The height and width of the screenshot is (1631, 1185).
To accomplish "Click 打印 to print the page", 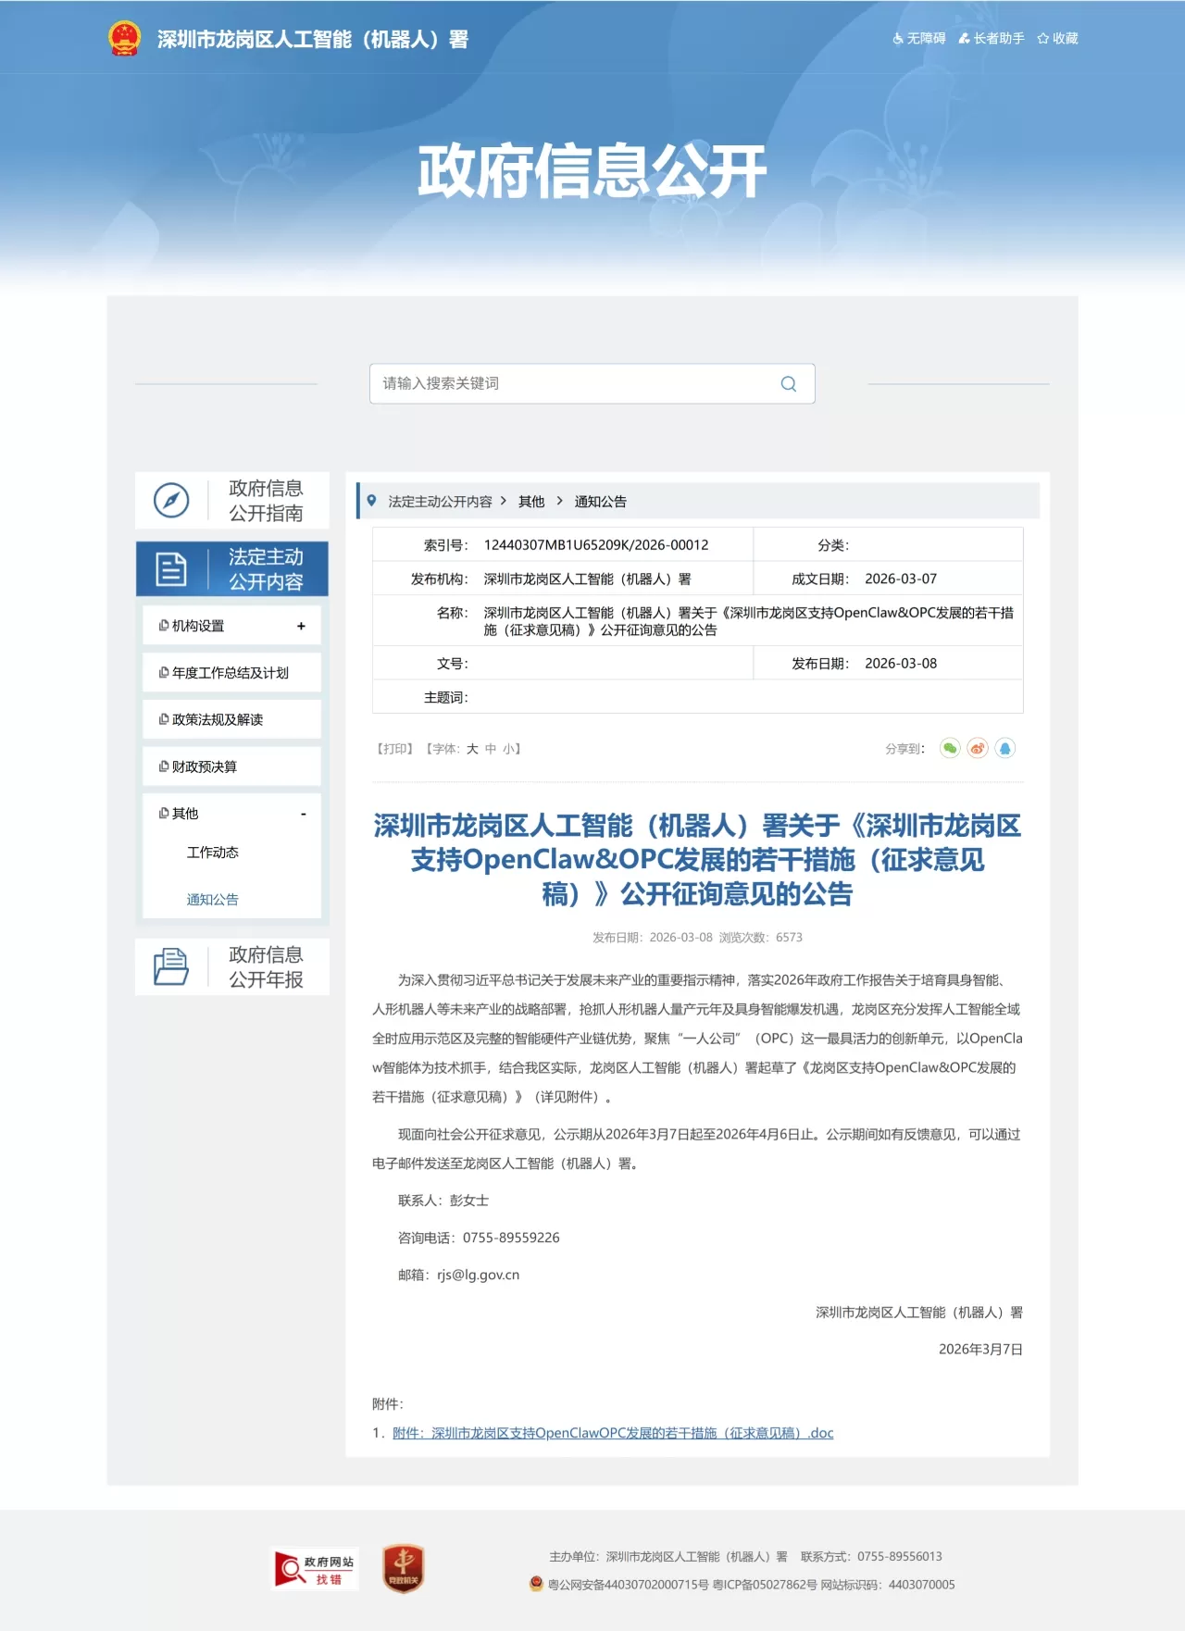I will (x=395, y=749).
